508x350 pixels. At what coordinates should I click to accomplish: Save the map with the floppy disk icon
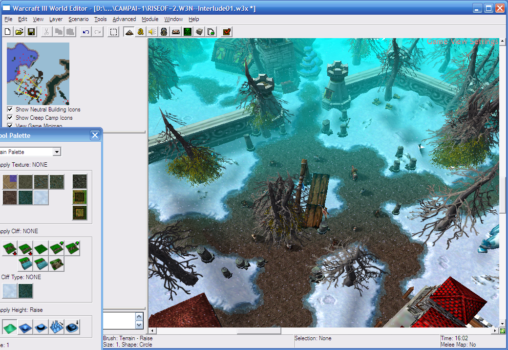[x=31, y=32]
